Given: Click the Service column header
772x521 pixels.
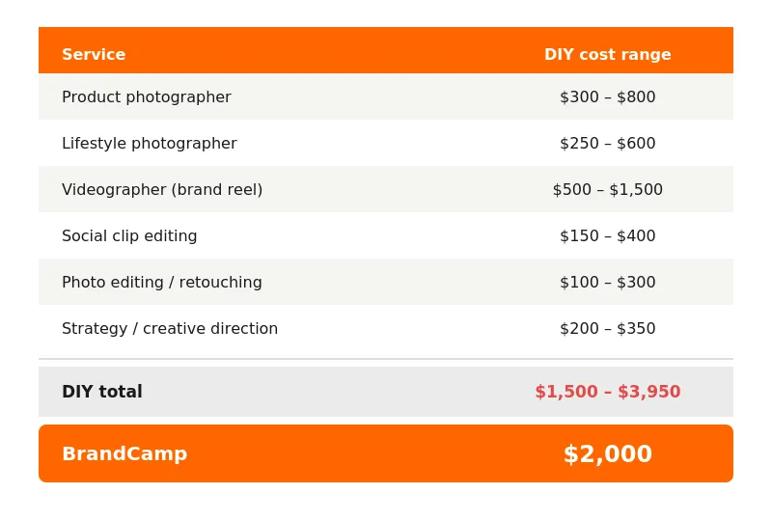Looking at the screenshot, I should tap(94, 54).
